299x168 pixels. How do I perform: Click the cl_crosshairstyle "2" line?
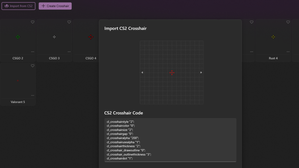120,122
